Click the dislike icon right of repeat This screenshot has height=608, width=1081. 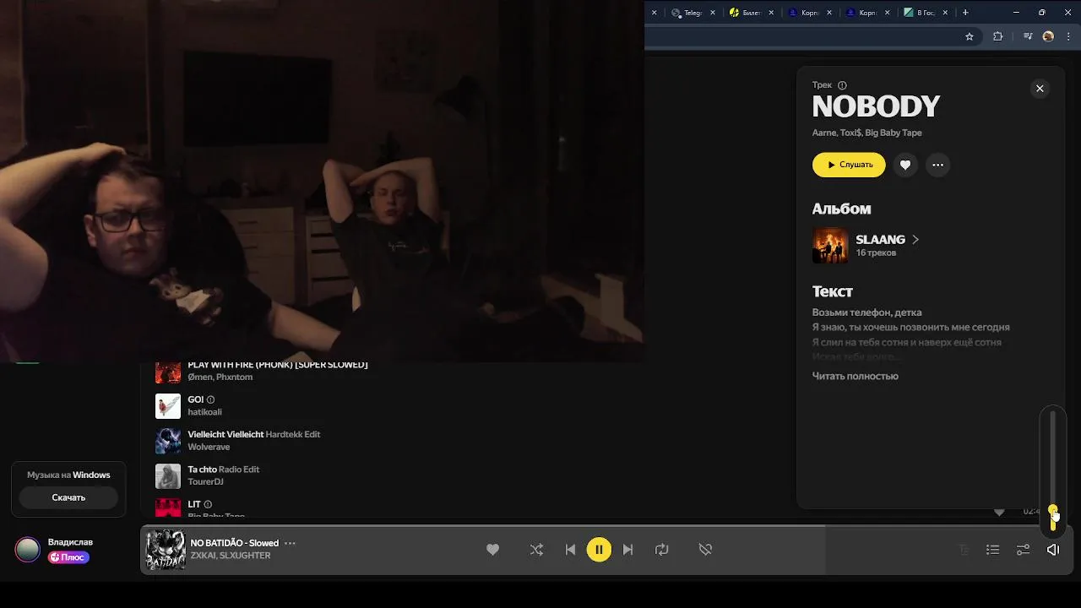705,550
